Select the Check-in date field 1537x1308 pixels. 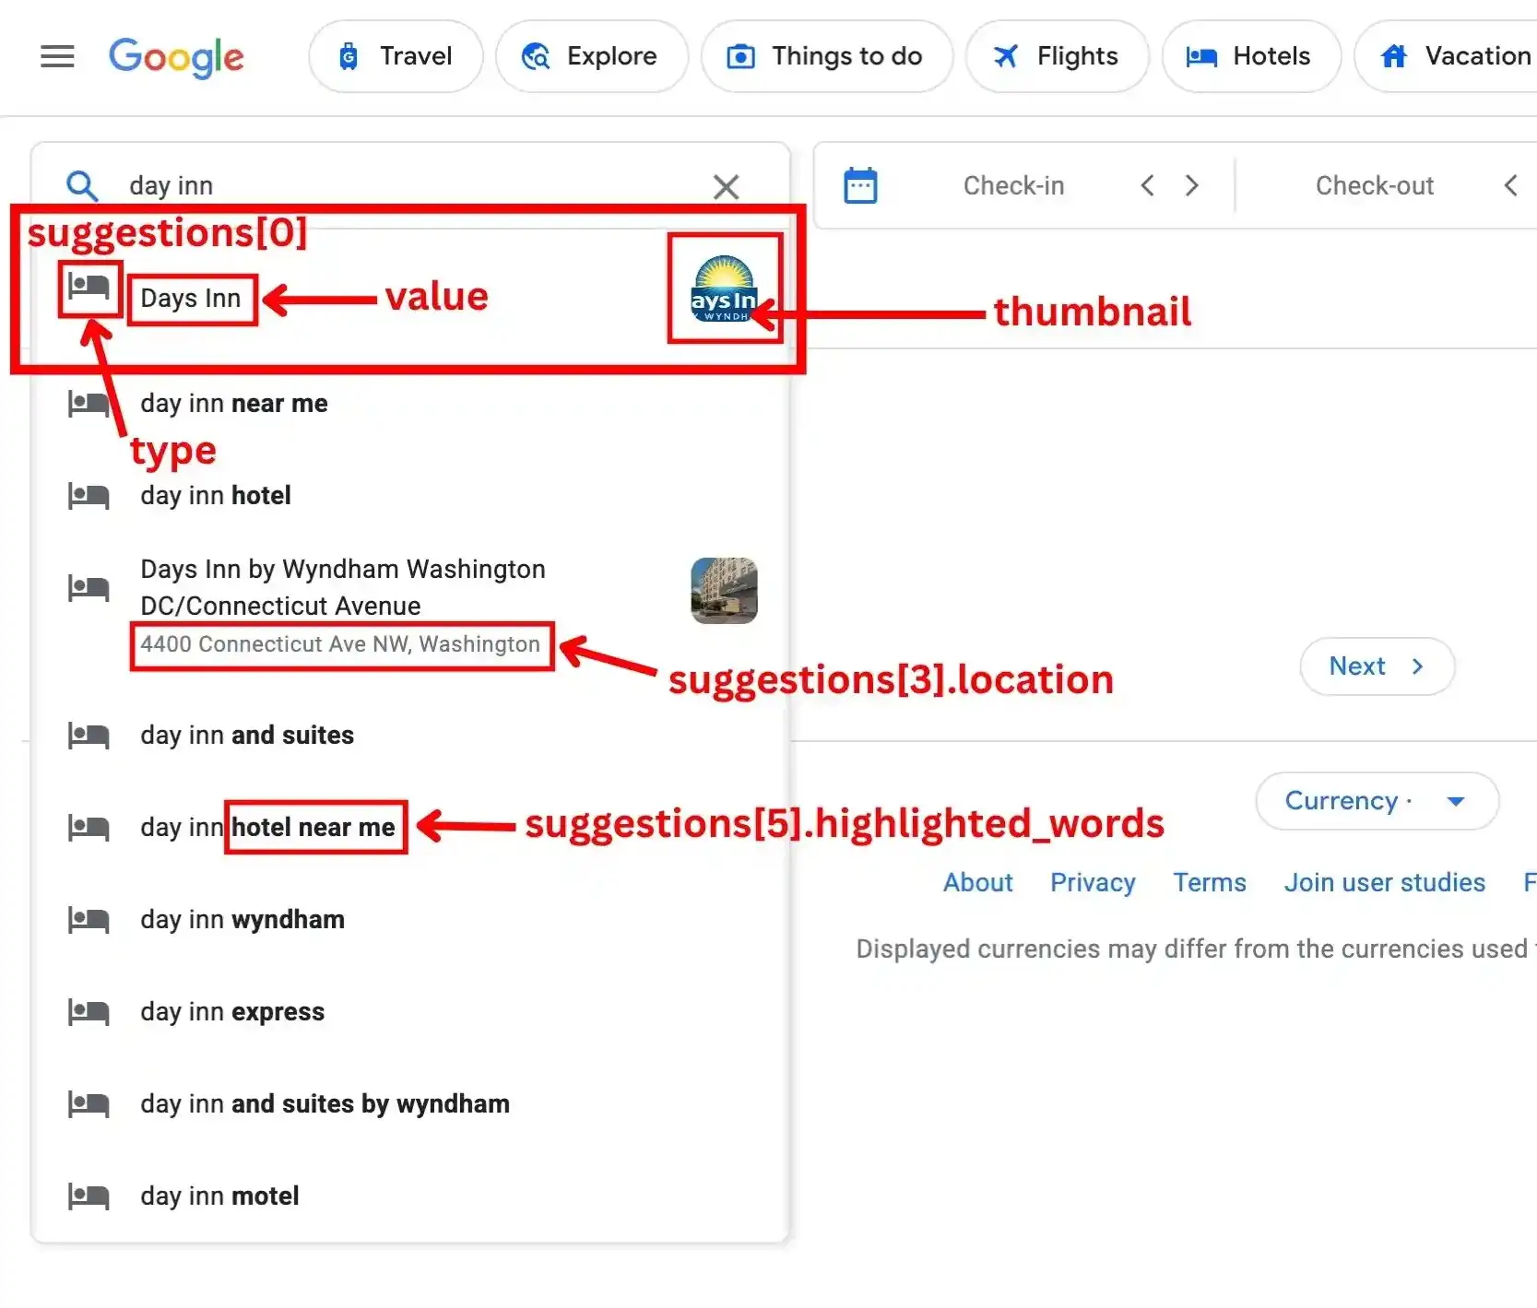point(1013,185)
